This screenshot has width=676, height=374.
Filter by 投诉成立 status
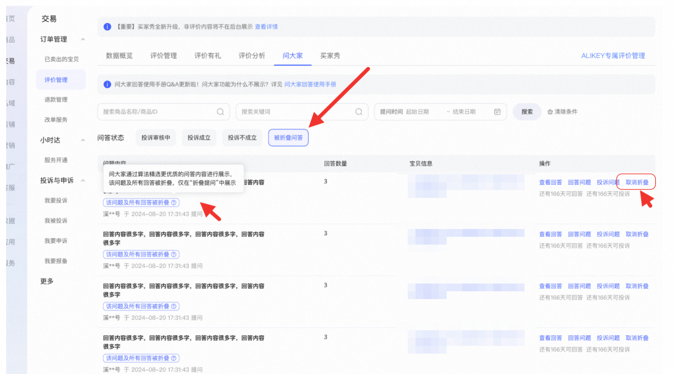coord(199,138)
